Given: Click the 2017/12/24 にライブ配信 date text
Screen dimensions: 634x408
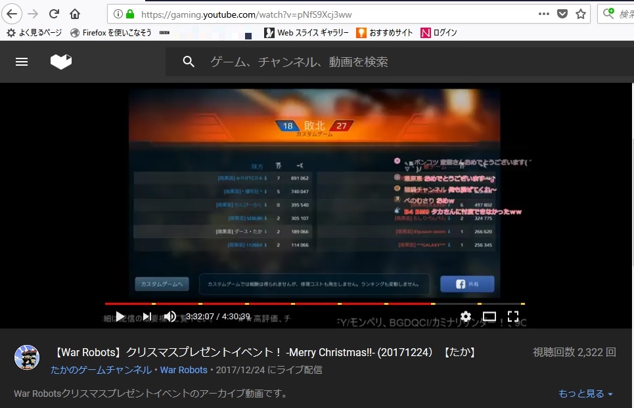Looking at the screenshot, I should [x=269, y=370].
